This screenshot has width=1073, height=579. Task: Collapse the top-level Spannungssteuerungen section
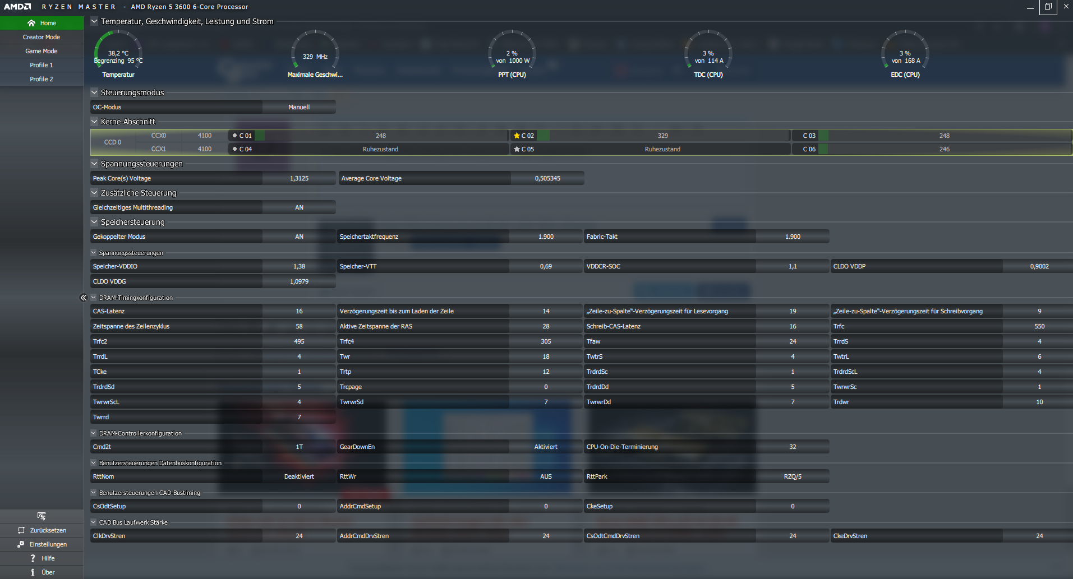pos(94,164)
